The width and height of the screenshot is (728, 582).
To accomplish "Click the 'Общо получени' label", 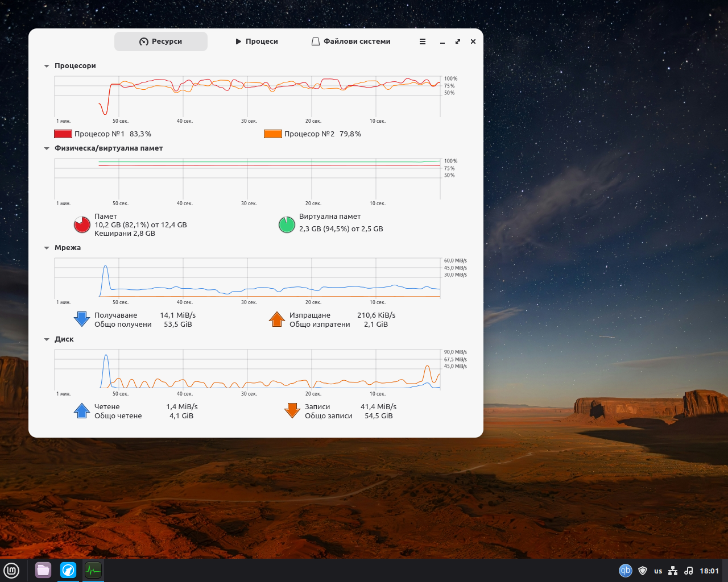I will coord(123,325).
